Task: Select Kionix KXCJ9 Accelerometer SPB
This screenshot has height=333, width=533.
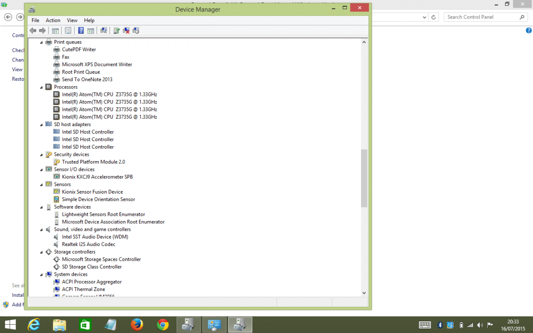Action: point(97,177)
